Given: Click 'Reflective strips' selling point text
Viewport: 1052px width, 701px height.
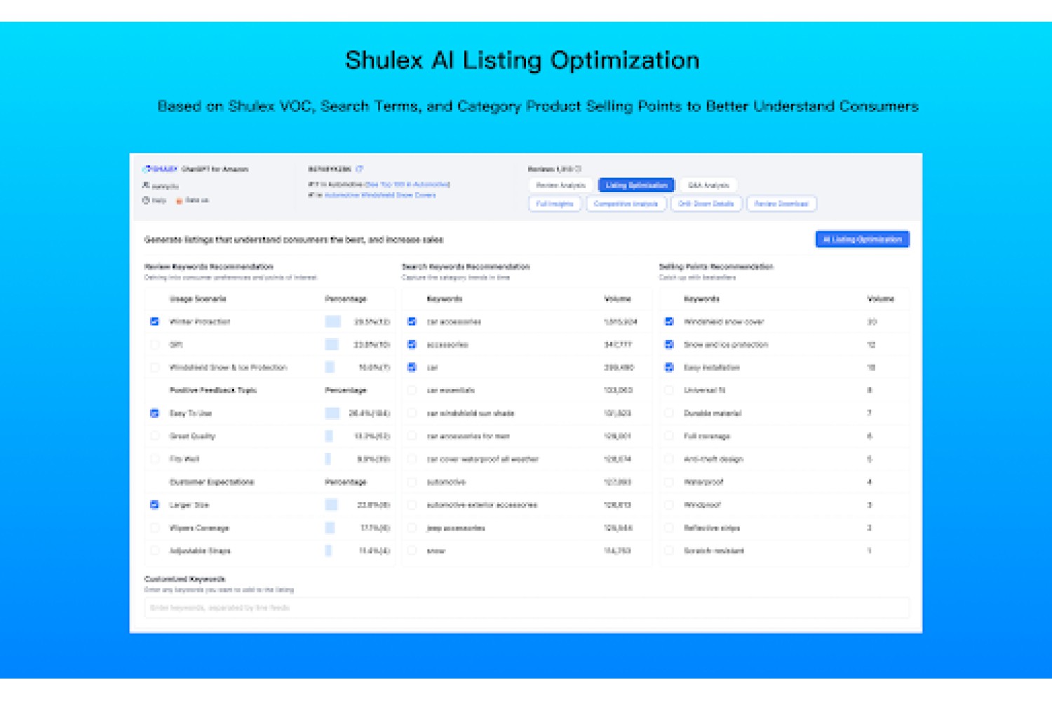Looking at the screenshot, I should [x=712, y=528].
